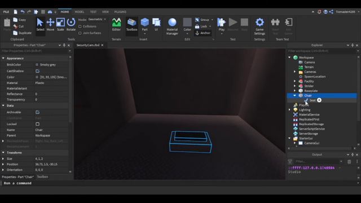Click the Lock tool

click(201, 27)
